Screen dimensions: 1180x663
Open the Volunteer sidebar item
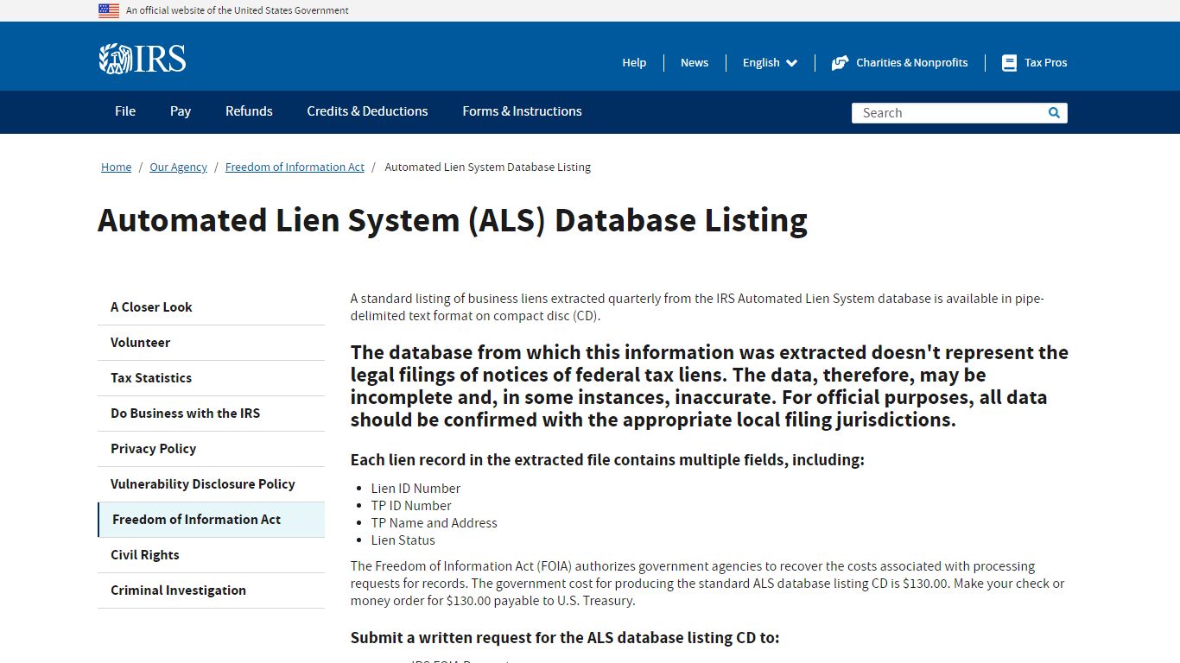tap(211, 343)
